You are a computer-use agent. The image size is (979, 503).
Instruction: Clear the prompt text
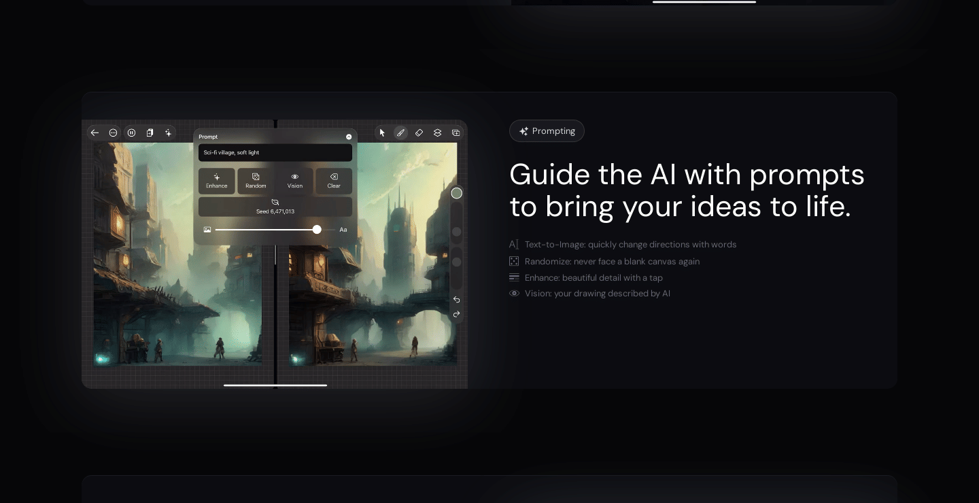(x=334, y=181)
